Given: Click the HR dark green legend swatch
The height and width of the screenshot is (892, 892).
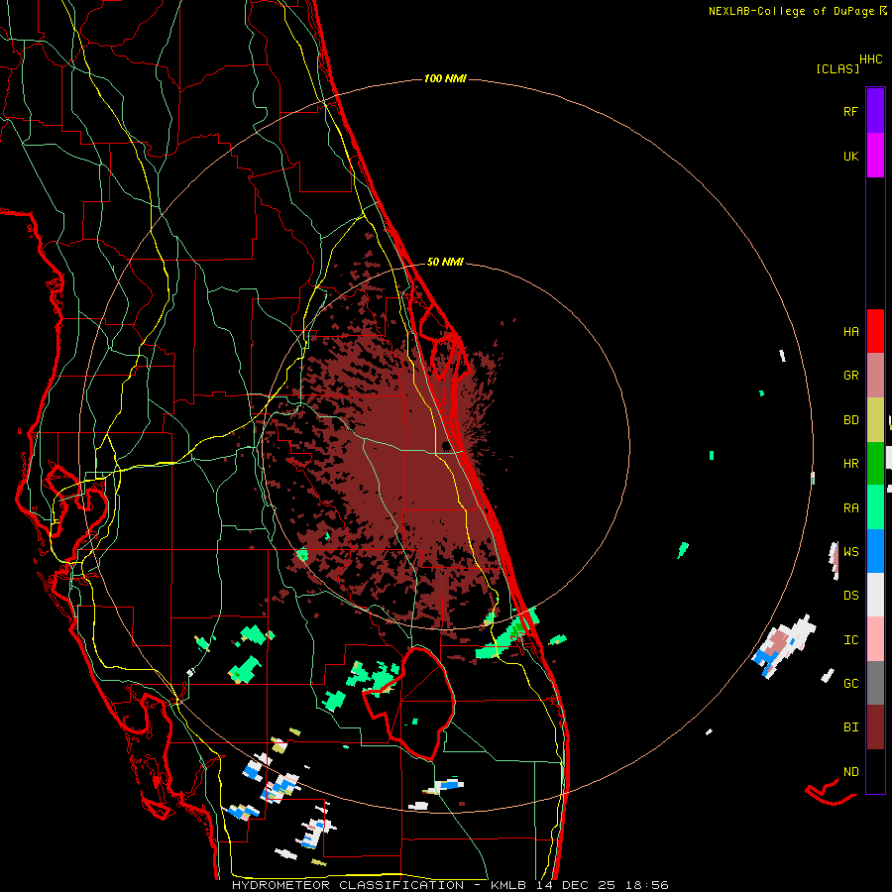Looking at the screenshot, I should pos(875,464).
